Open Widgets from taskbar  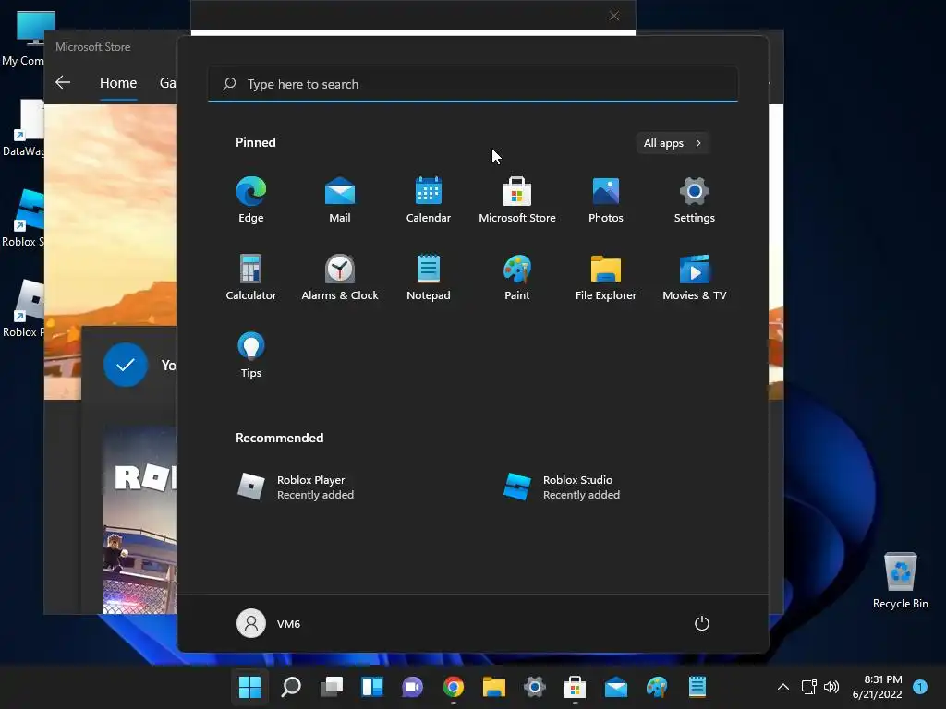tap(371, 687)
